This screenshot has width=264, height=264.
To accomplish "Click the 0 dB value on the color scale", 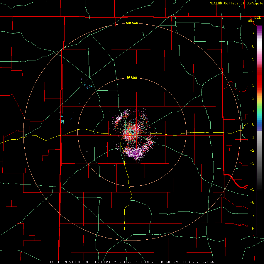I will [x=253, y=124].
